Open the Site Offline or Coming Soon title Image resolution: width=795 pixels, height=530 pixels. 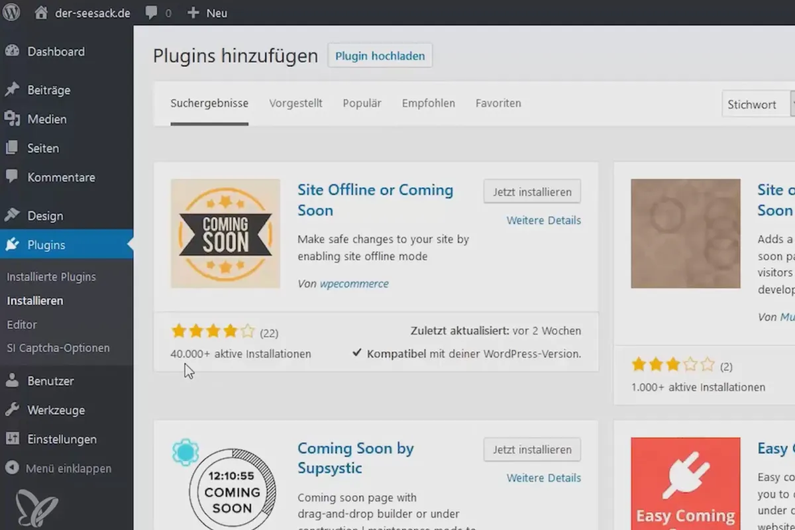pyautogui.click(x=375, y=200)
